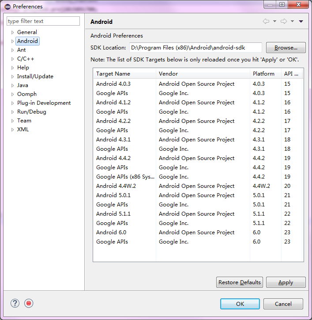Maximize the Preferences window
The image size is (312, 320).
(282, 4)
